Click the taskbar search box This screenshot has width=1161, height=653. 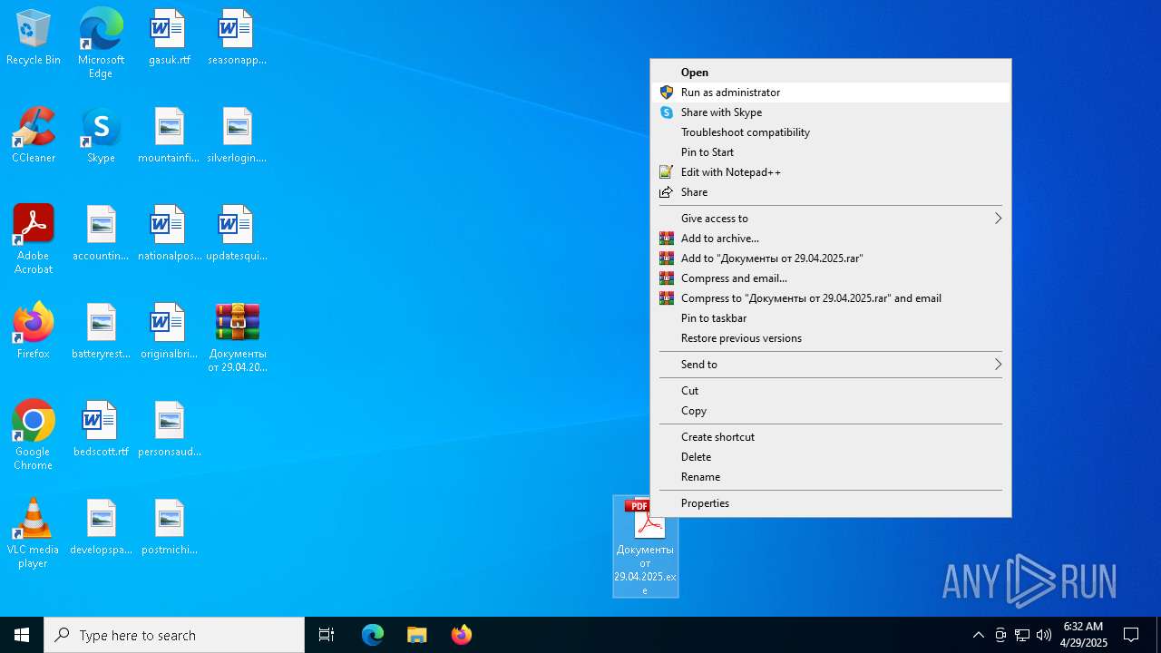pyautogui.click(x=174, y=635)
